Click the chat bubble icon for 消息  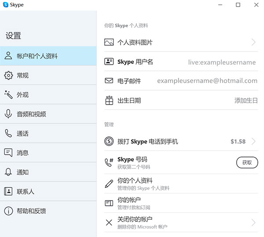point(8,153)
